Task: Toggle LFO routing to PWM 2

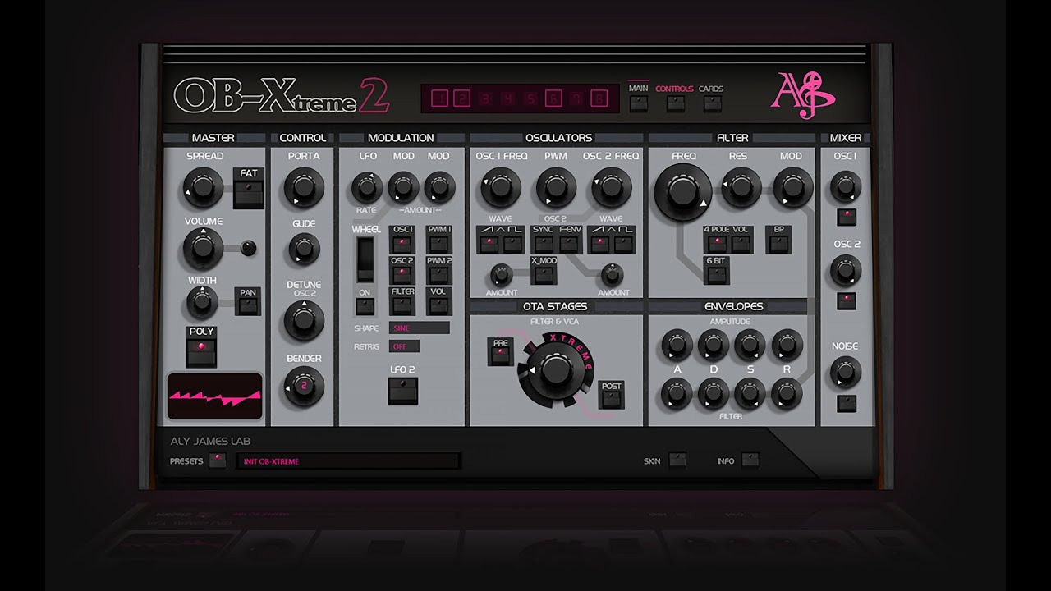Action: point(438,275)
